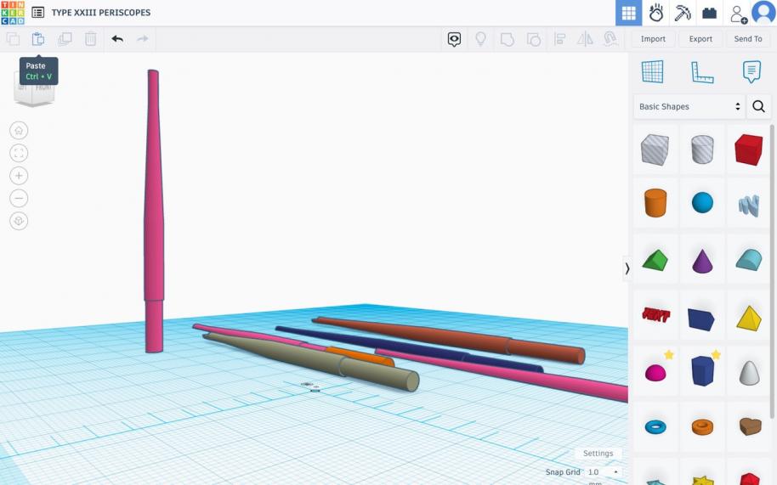This screenshot has height=485, width=777.
Task: Expand the Snap Grid value dropdown
Action: [604, 472]
